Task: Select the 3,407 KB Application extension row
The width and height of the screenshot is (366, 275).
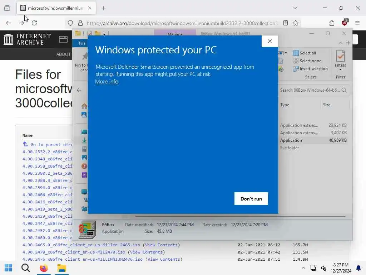Action: pos(313,133)
